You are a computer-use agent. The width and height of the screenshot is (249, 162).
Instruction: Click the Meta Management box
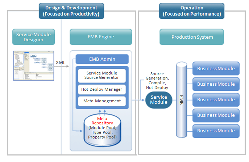(x=102, y=101)
